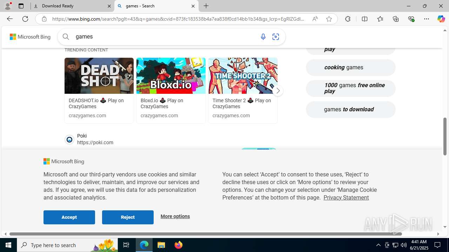Click the Poki site favicon
Screen dimensions: 449x252
point(69,140)
